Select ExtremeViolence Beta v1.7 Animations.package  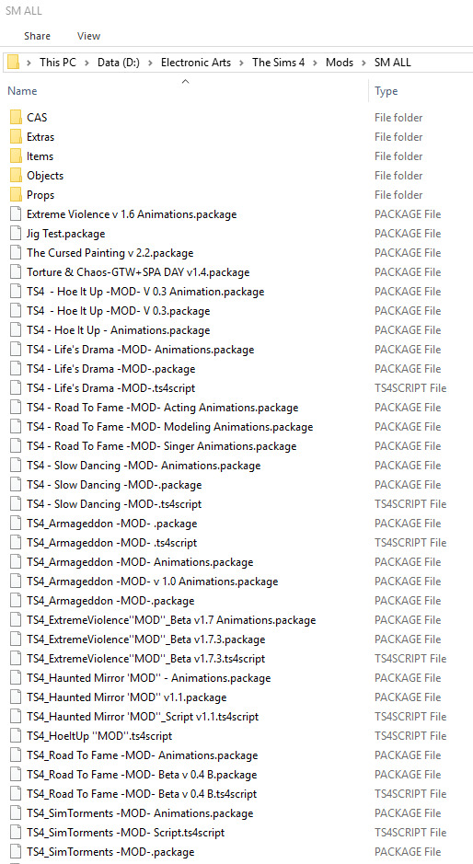(171, 620)
